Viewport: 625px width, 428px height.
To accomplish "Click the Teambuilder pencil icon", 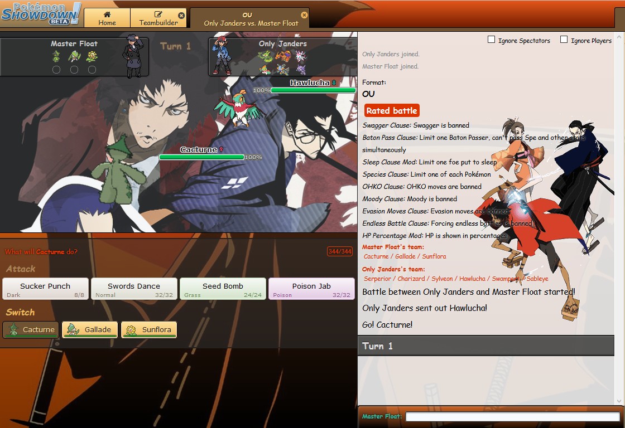I will pos(158,14).
